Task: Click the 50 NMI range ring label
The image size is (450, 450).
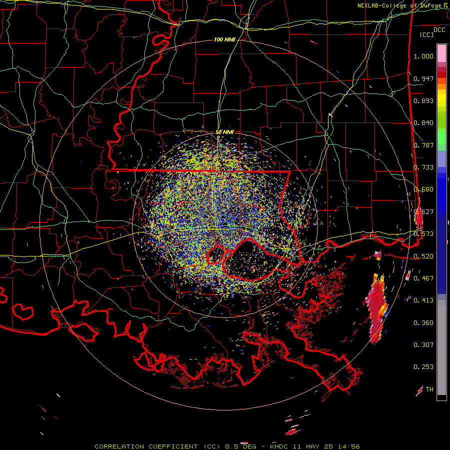Action: pyautogui.click(x=224, y=132)
